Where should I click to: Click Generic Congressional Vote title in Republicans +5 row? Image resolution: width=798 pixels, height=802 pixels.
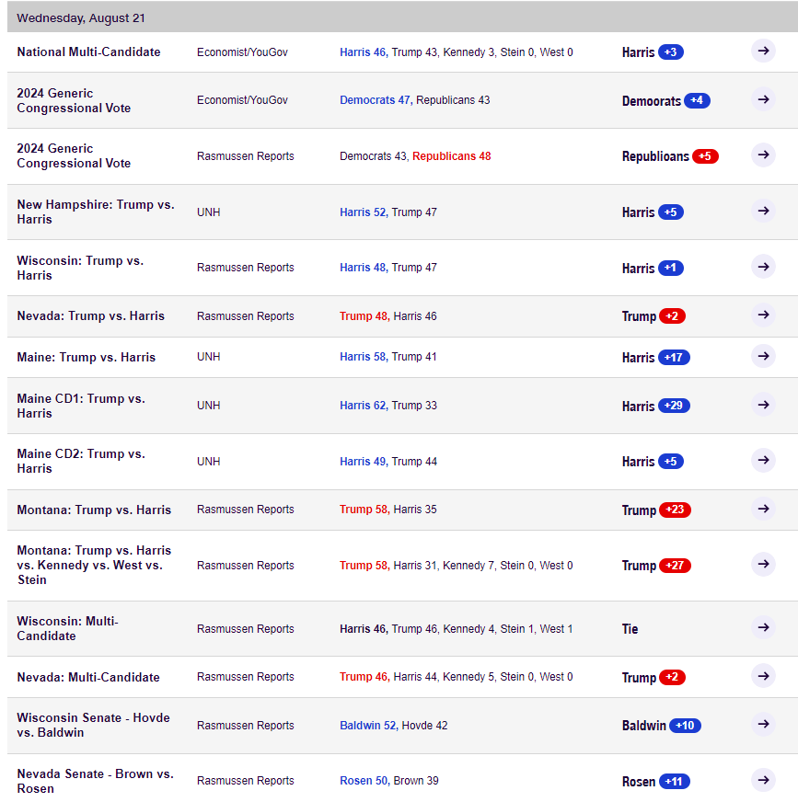(x=74, y=155)
